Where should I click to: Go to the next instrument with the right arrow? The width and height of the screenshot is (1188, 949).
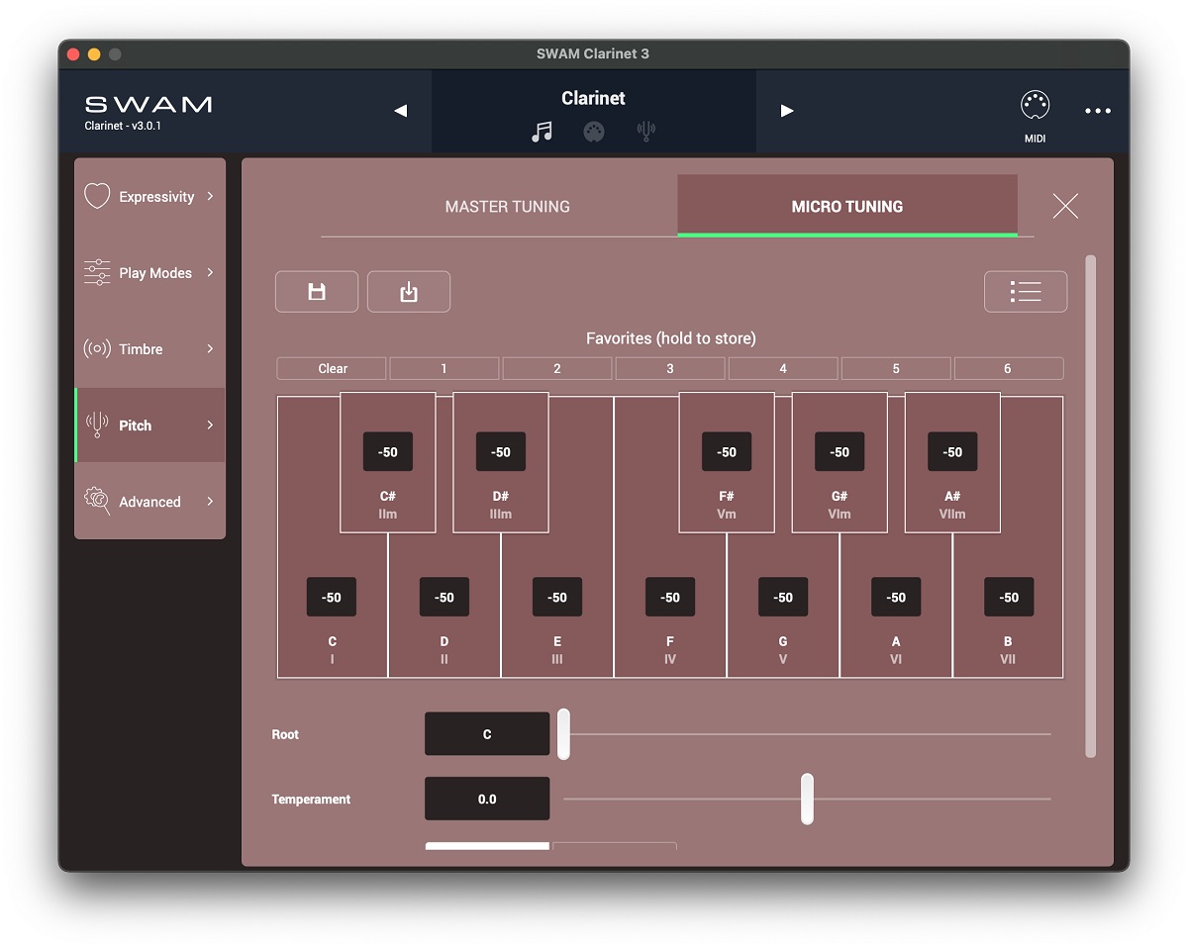point(787,111)
